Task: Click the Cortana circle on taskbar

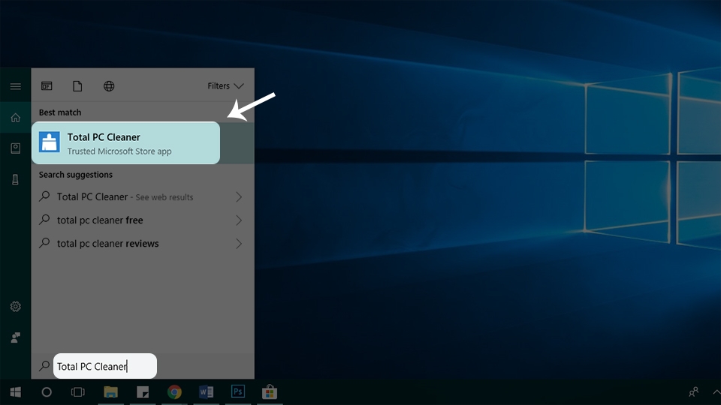Action: coord(47,392)
